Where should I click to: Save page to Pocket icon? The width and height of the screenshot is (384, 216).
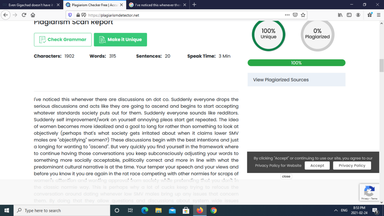pyautogui.click(x=295, y=15)
